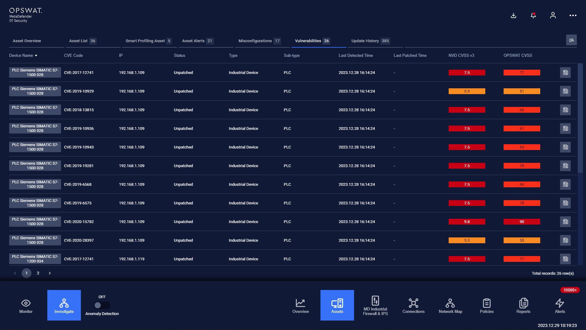
Task: Open the Alerts section
Action: [560, 305]
